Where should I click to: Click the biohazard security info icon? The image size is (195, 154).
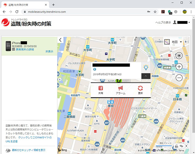click(8, 150)
